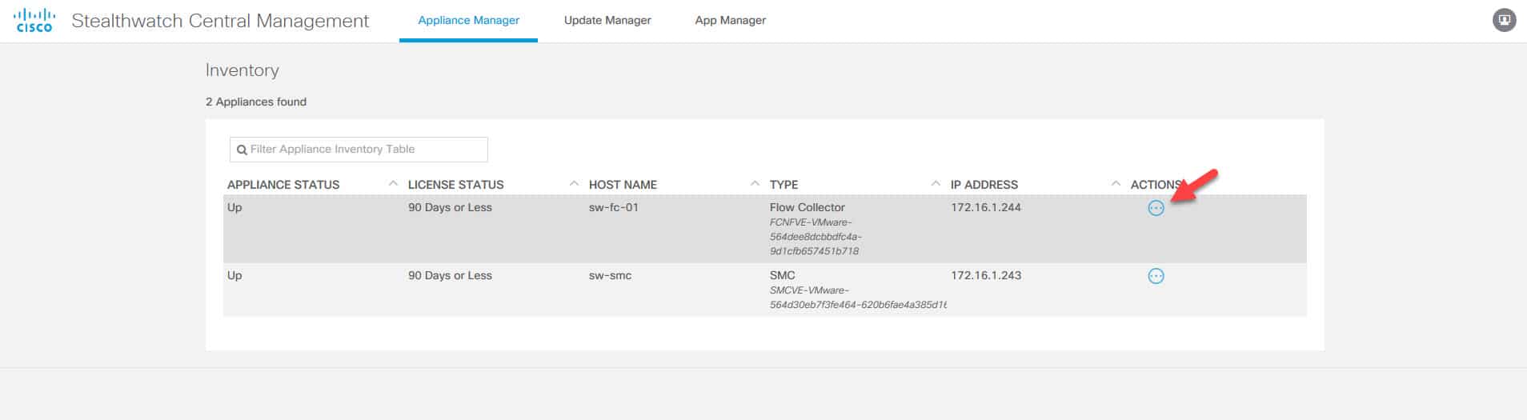This screenshot has height=420, width=1527.
Task: Select host name sw-smc
Action: point(610,275)
